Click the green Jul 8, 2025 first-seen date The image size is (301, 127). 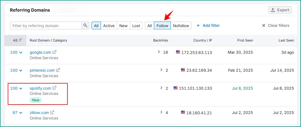pyautogui.click(x=242, y=88)
